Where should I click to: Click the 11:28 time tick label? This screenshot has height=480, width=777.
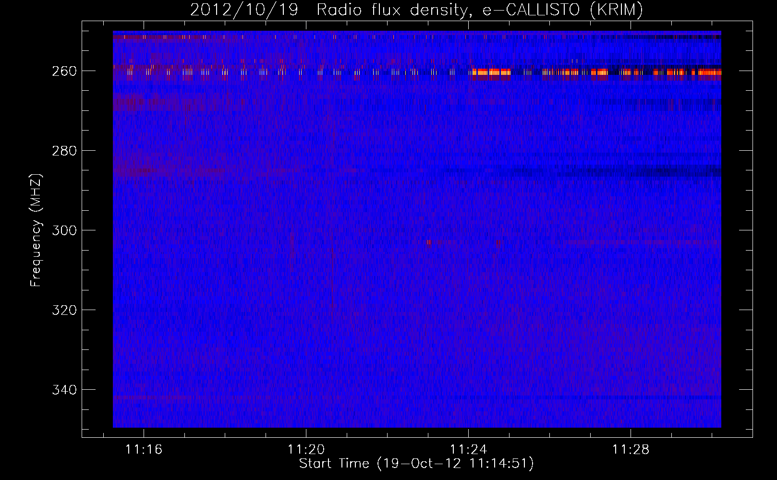coord(631,450)
